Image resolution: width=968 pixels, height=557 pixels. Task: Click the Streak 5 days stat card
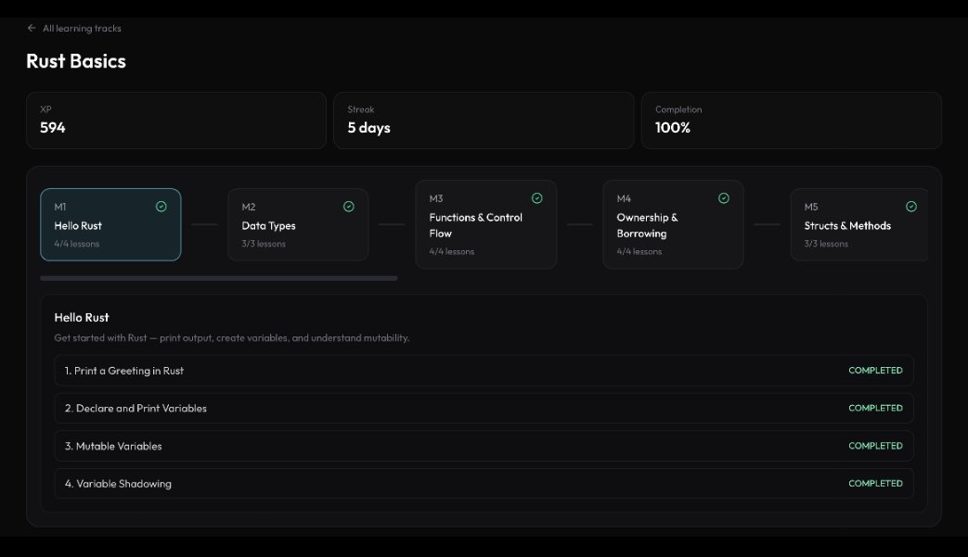[x=484, y=120]
